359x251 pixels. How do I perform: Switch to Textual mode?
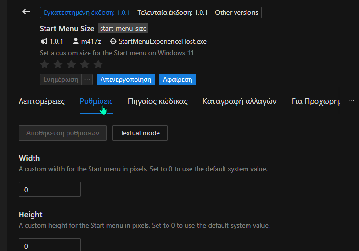click(140, 133)
